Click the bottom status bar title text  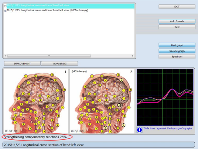[44, 145]
